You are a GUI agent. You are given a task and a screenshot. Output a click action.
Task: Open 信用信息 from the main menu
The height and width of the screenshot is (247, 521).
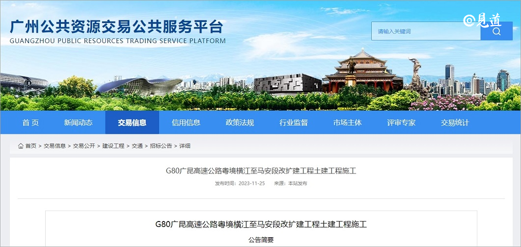point(186,123)
